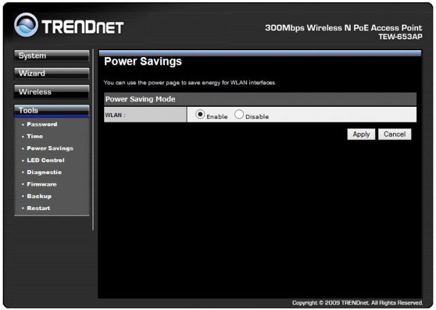The height and width of the screenshot is (310, 436).
Task: Go to the Time settings page
Action: click(35, 137)
